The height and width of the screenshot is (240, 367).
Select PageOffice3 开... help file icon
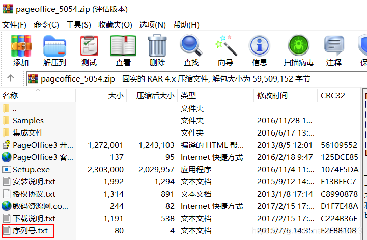coord(7,145)
